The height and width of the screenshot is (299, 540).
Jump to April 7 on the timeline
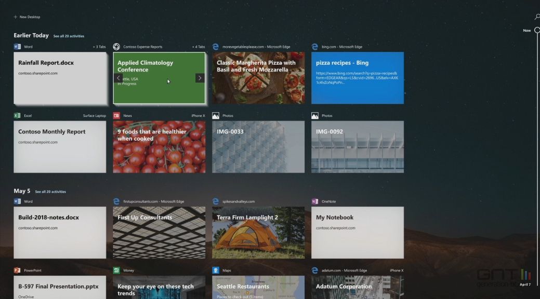coord(525,284)
